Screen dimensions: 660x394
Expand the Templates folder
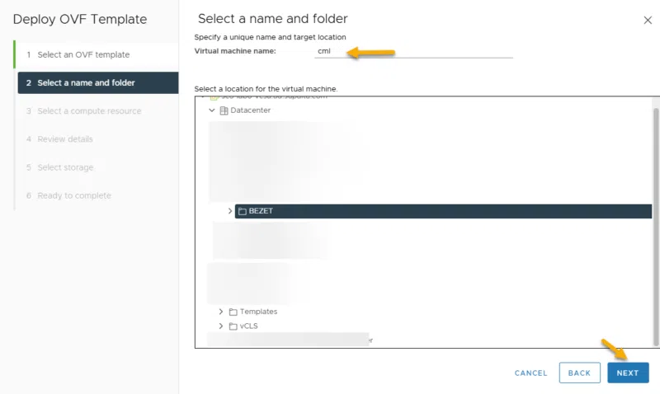tap(221, 312)
